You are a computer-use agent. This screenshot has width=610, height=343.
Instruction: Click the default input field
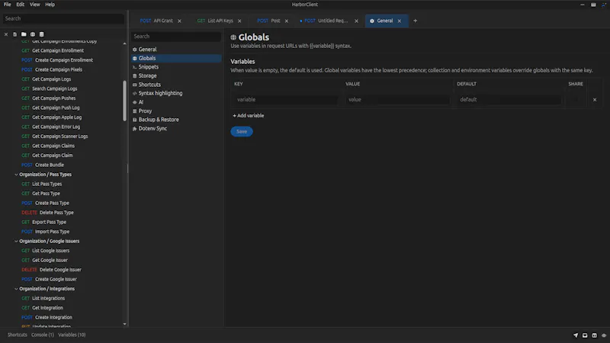pos(509,100)
